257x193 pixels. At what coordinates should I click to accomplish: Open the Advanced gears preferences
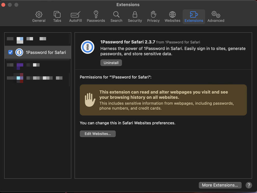216,17
